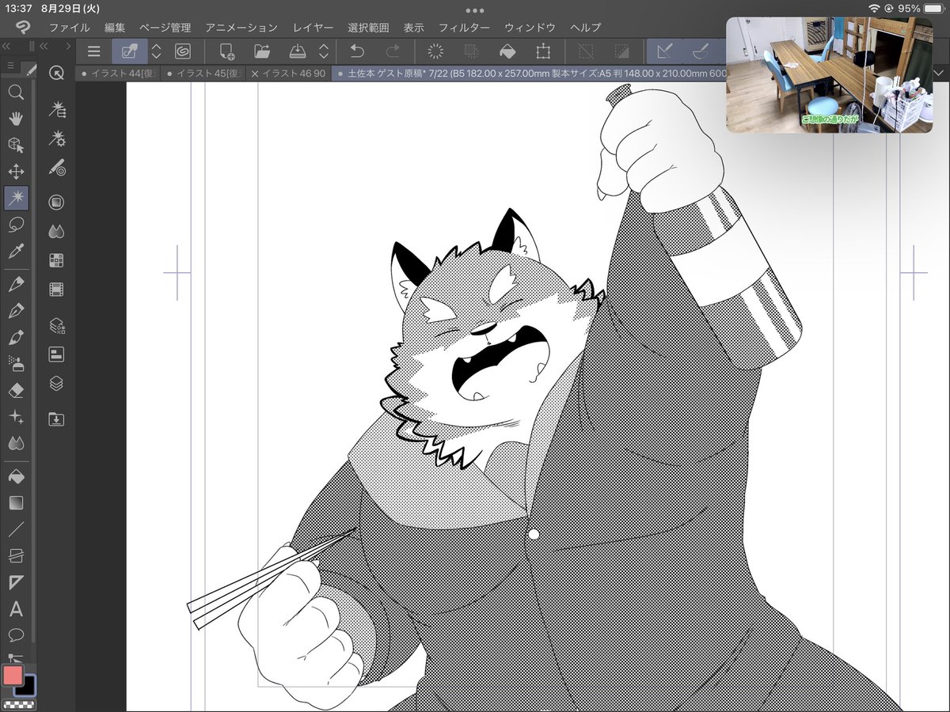Select the Lasso selection tool
This screenshot has width=950, height=712.
pos(16,225)
